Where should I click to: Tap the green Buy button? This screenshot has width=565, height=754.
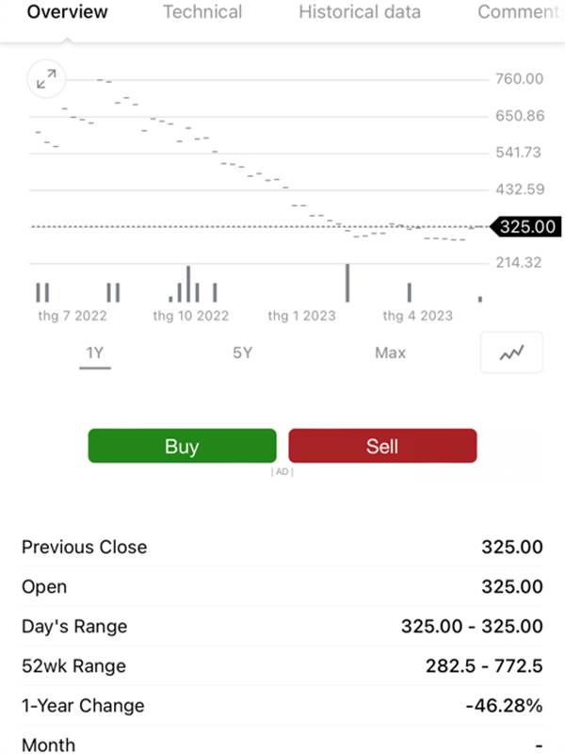182,446
